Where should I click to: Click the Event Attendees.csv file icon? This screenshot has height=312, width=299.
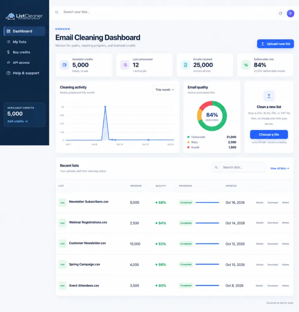(62, 286)
